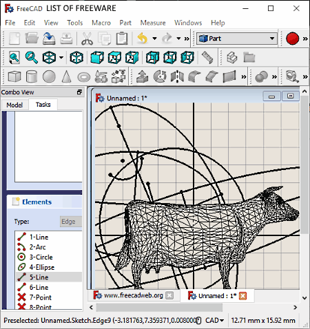Create a Cylinder primitive
The width and height of the screenshot is (310, 329).
pyautogui.click(x=32, y=76)
